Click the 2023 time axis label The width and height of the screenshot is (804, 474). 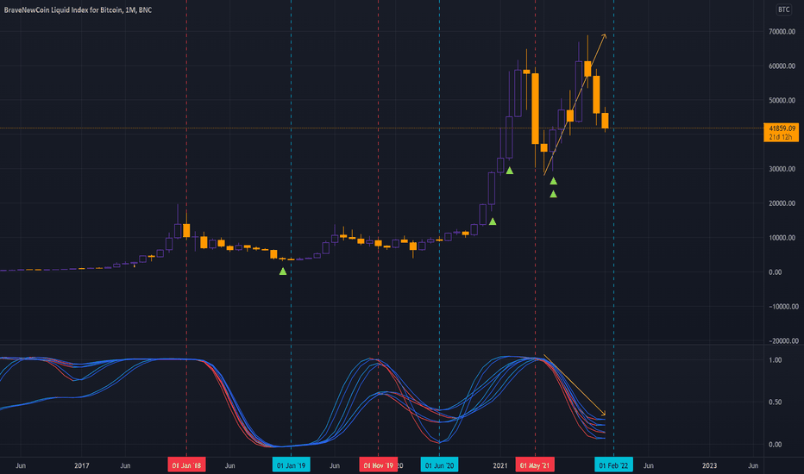coord(709,465)
